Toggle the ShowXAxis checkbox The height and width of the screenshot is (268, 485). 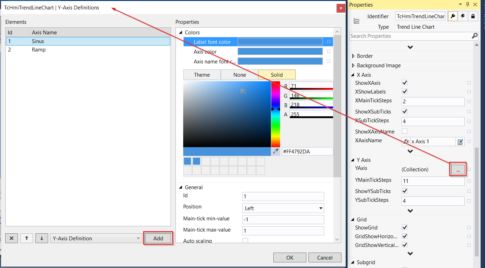[x=405, y=83]
